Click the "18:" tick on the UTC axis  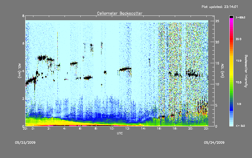(x=175, y=129)
